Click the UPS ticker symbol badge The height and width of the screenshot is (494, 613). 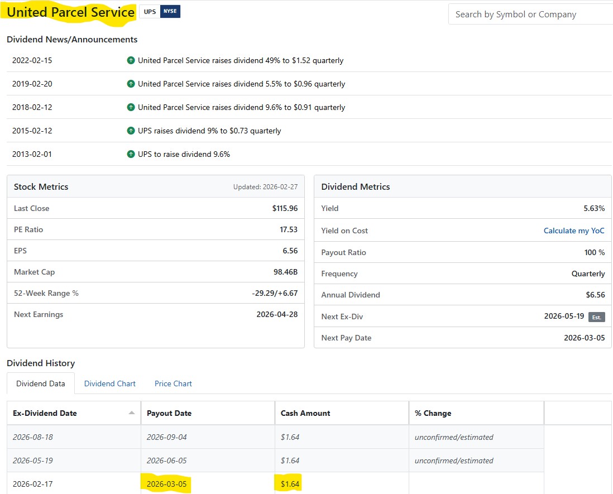pyautogui.click(x=150, y=12)
